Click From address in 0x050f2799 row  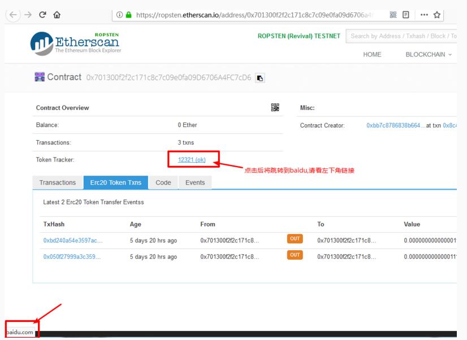click(x=230, y=256)
